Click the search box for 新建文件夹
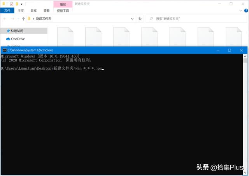 [x=196, y=18]
